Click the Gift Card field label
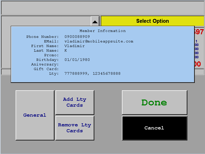This screenshot has height=154, width=205. click(x=46, y=69)
